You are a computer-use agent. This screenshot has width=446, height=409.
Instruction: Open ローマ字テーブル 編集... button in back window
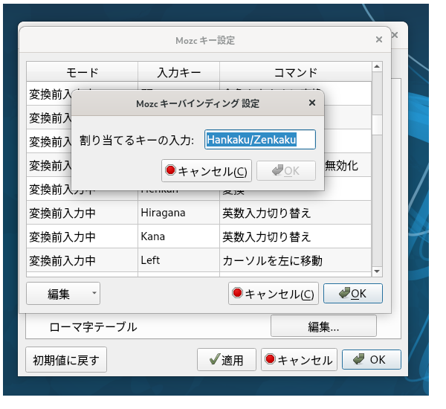[x=323, y=326]
